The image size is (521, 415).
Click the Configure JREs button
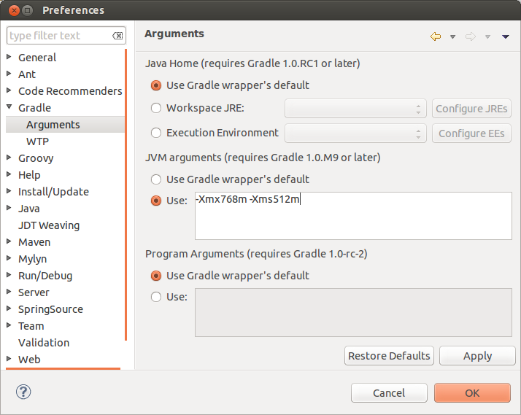471,108
